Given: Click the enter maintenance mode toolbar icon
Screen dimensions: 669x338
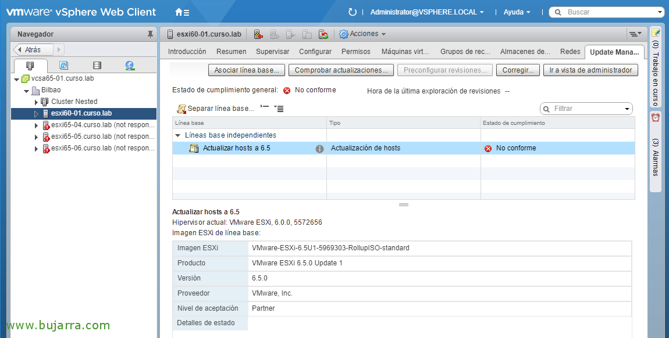Looking at the screenshot, I should (258, 34).
